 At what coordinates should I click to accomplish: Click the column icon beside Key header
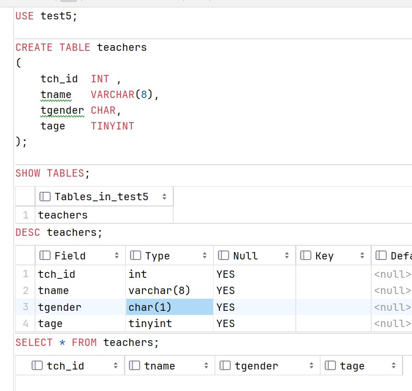[306, 255]
